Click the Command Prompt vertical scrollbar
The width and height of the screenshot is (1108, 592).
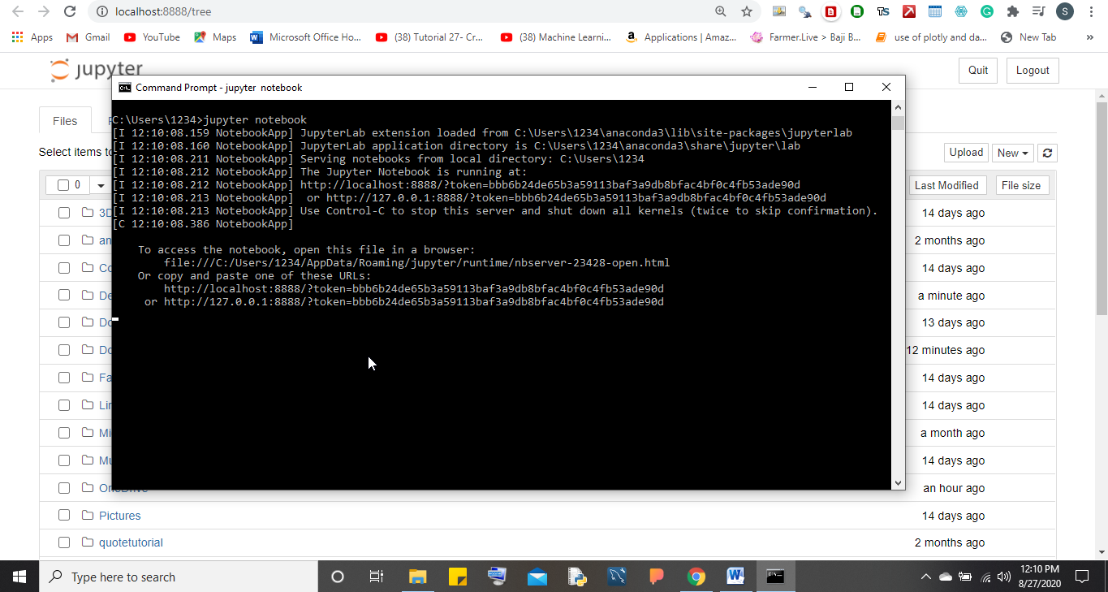point(898,295)
